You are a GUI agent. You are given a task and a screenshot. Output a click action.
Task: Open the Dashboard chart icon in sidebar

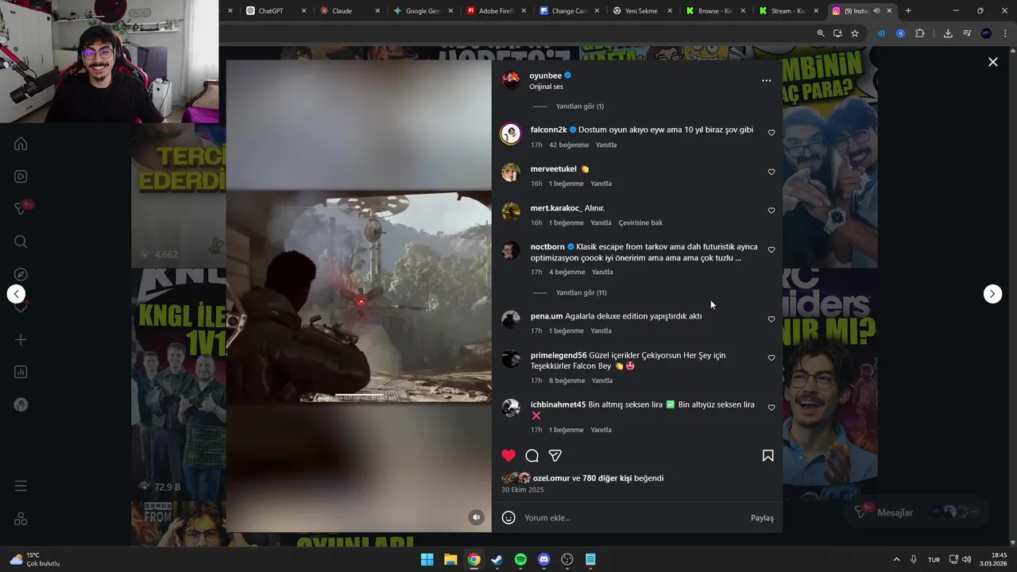coord(21,372)
